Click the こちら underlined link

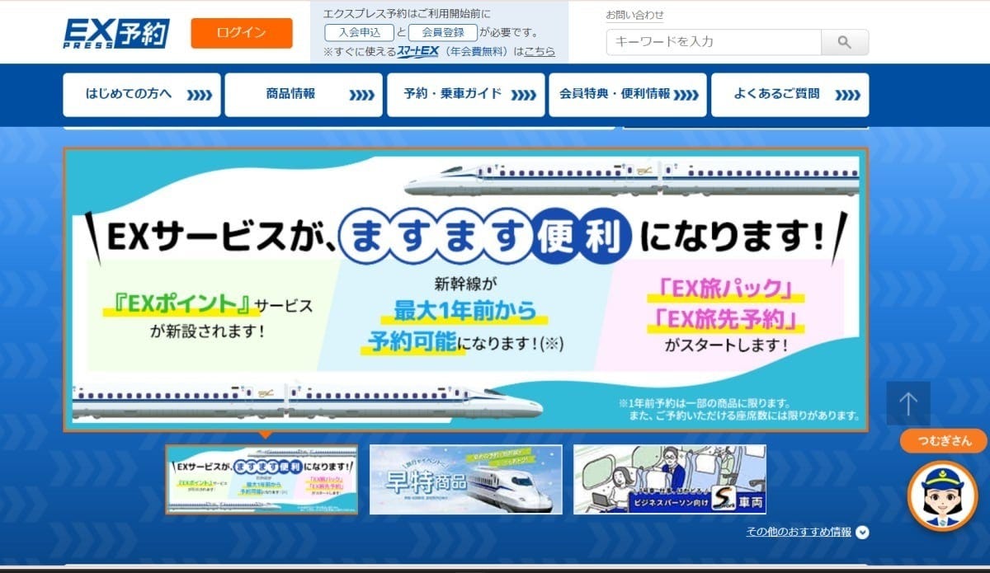pos(540,50)
